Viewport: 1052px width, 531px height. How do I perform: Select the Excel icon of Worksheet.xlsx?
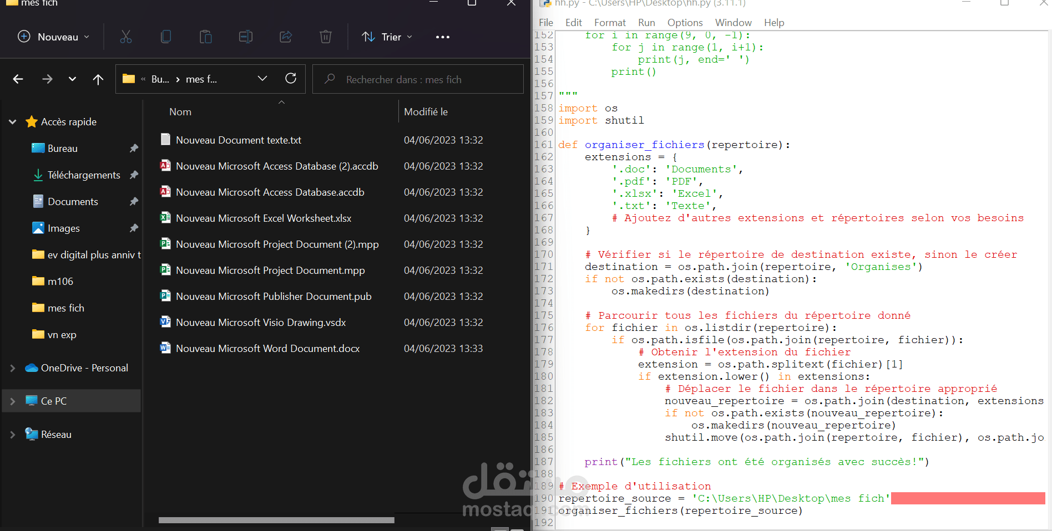(165, 218)
